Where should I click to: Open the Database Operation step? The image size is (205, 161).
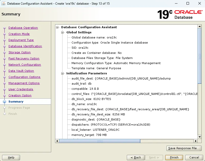(x=23, y=28)
